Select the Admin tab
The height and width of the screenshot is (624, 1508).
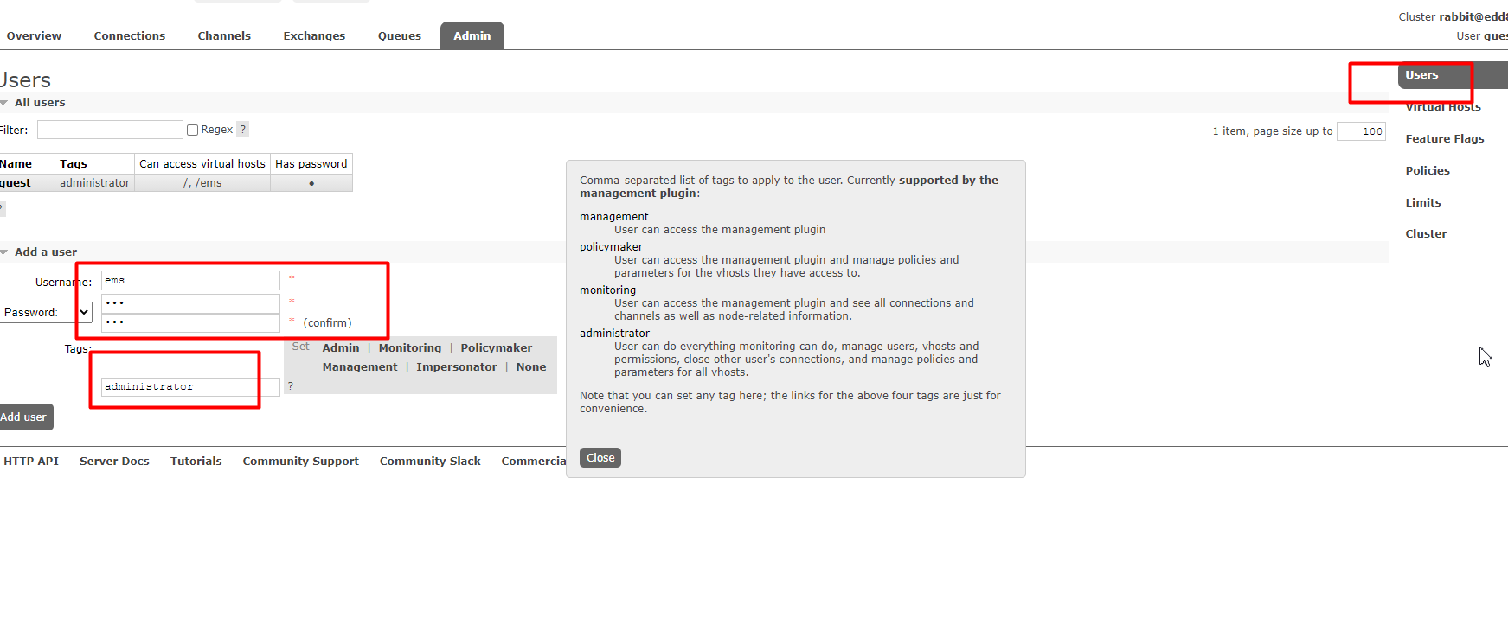point(472,35)
